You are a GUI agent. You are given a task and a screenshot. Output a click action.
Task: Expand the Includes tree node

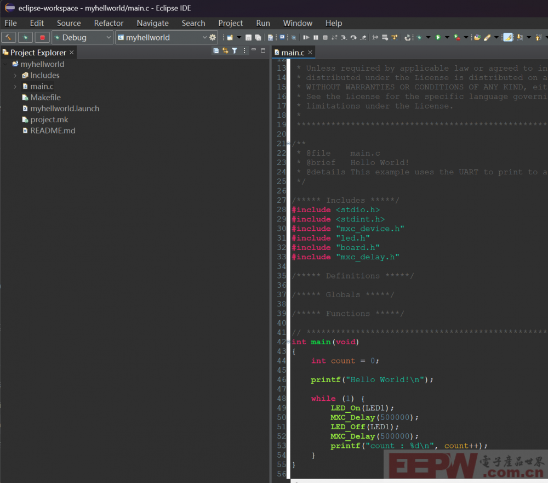pyautogui.click(x=15, y=75)
